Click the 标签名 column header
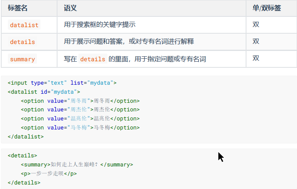This screenshot has height=189, width=297. pos(18,8)
